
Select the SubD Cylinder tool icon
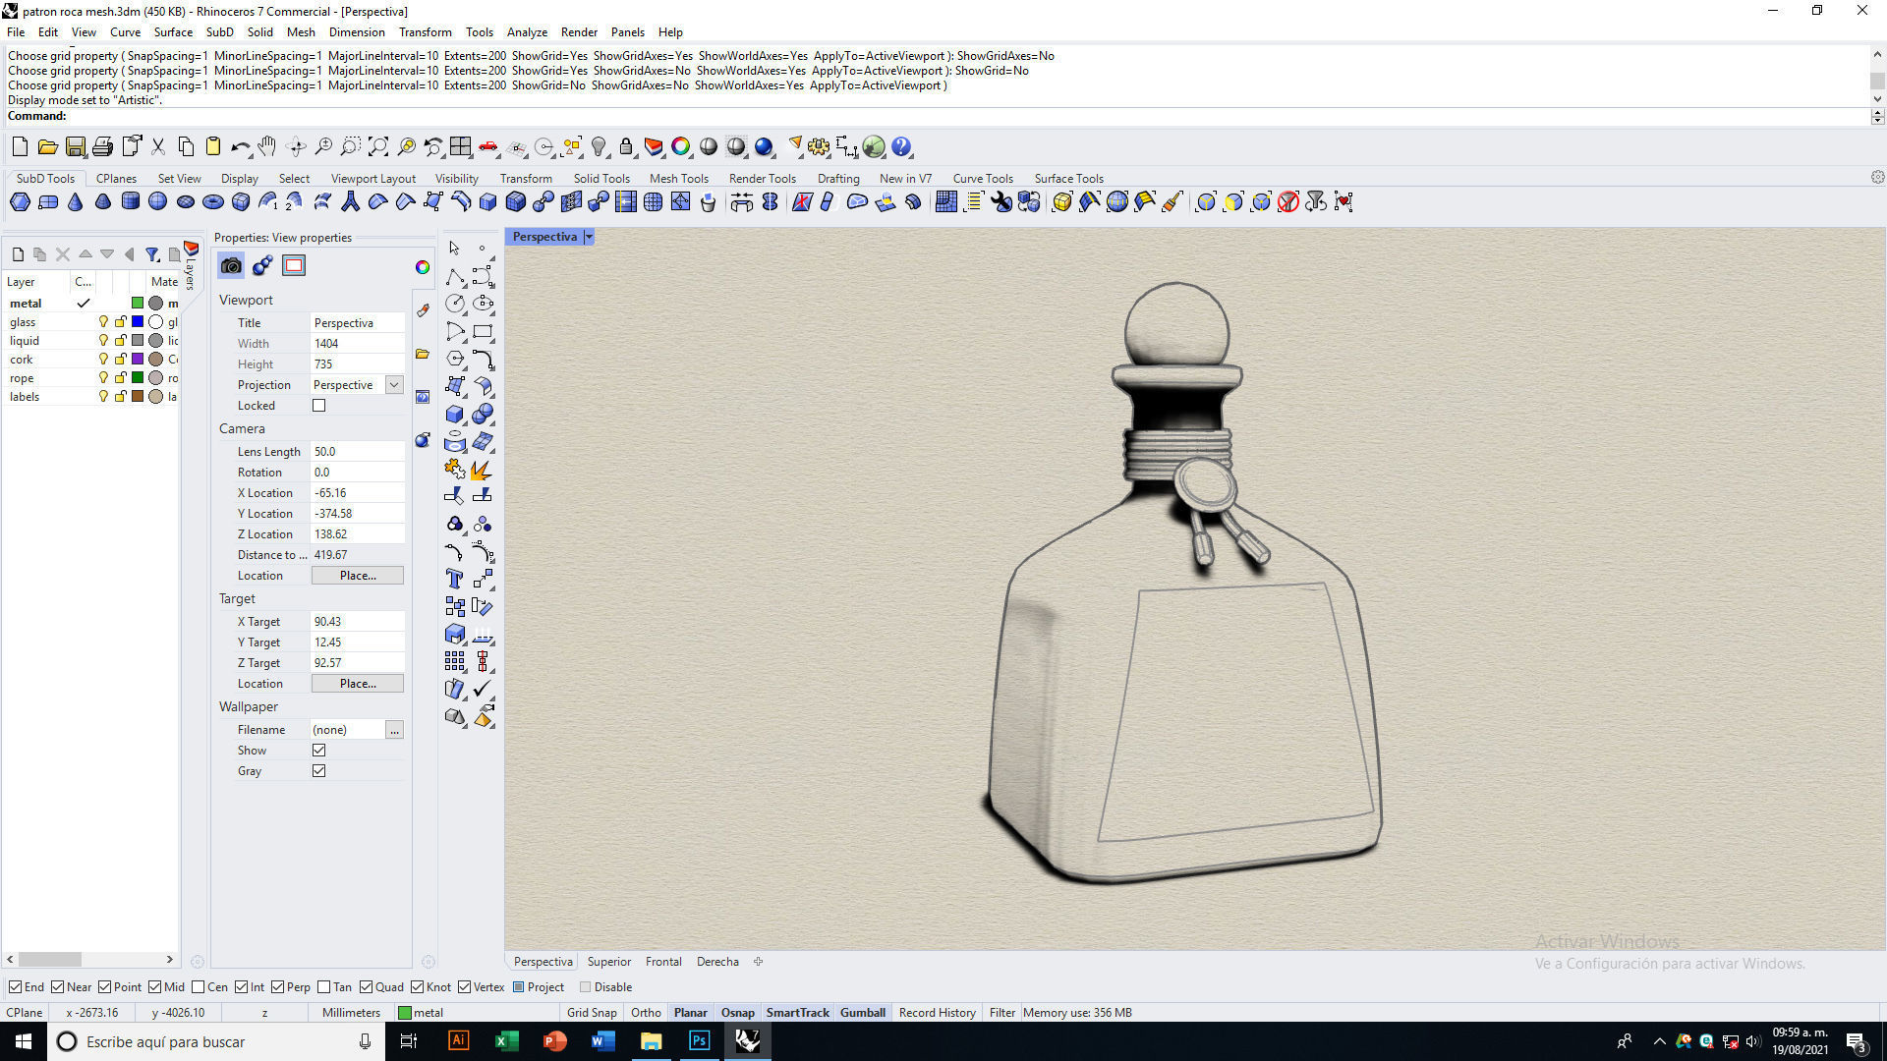click(x=130, y=202)
